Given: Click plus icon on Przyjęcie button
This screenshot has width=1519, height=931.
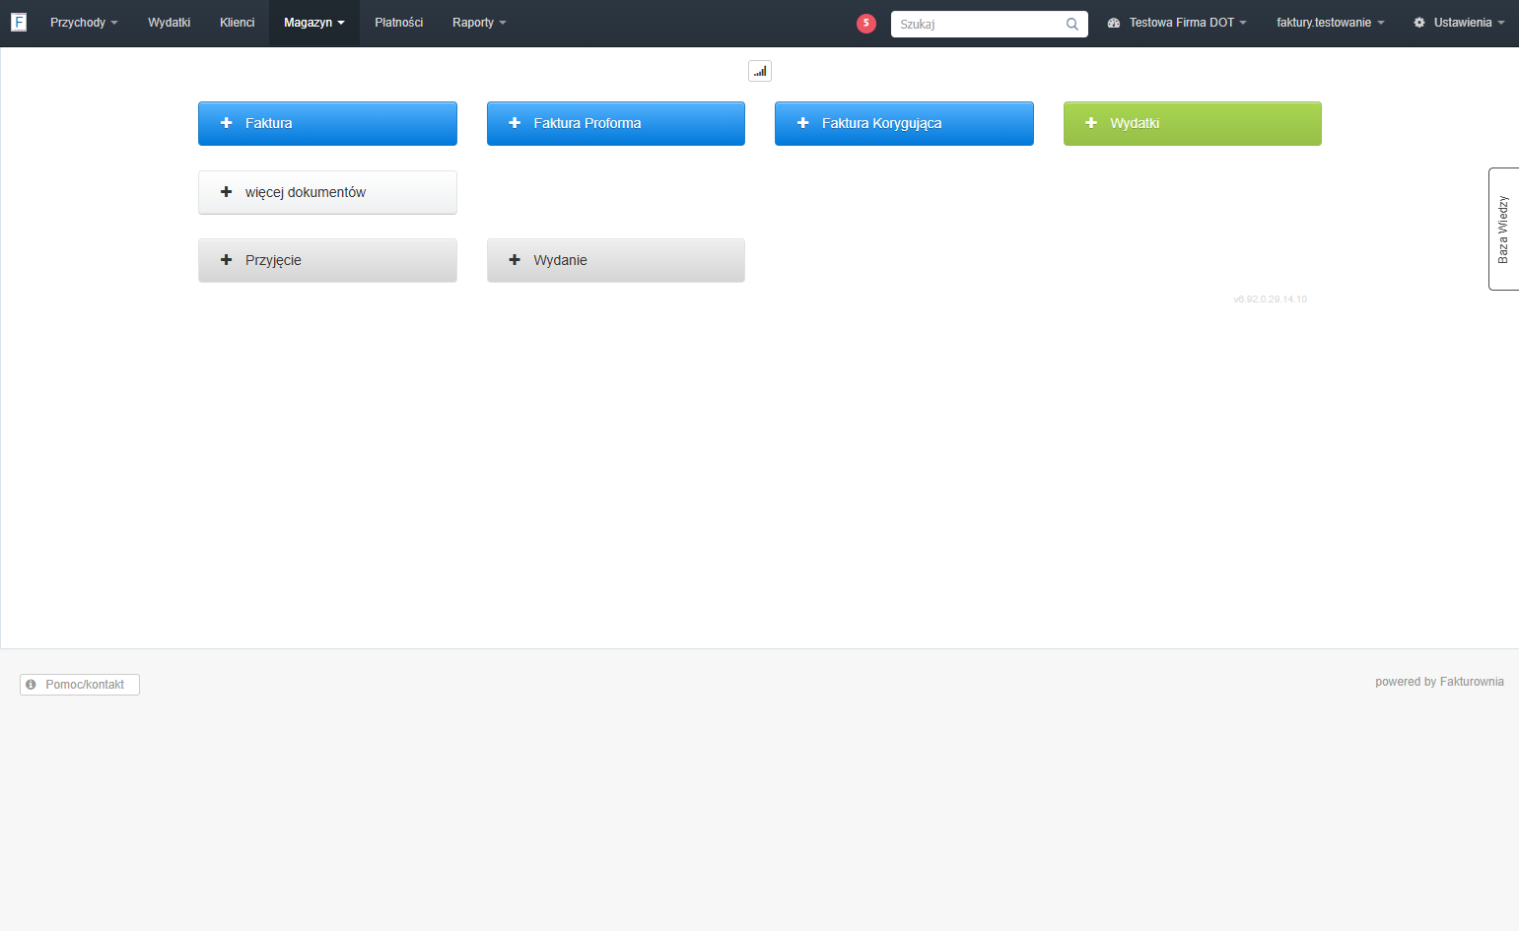Looking at the screenshot, I should coord(226,260).
